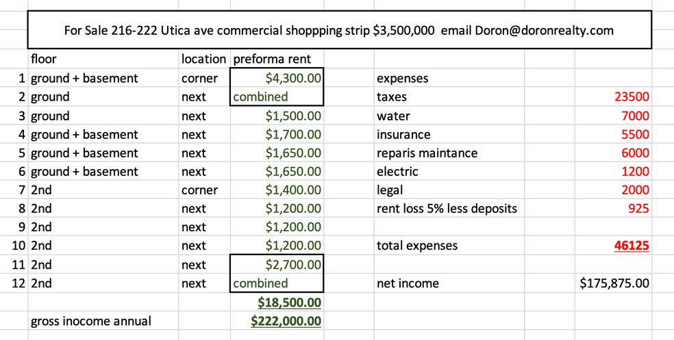Select the $4,300.00 corner rent cell
The image size is (674, 340).
(x=277, y=79)
